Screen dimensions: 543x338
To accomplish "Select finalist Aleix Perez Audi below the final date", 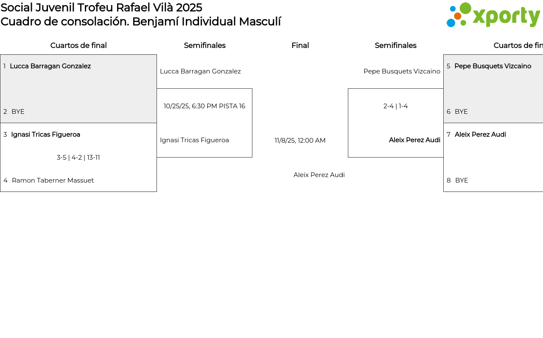I will (319, 175).
